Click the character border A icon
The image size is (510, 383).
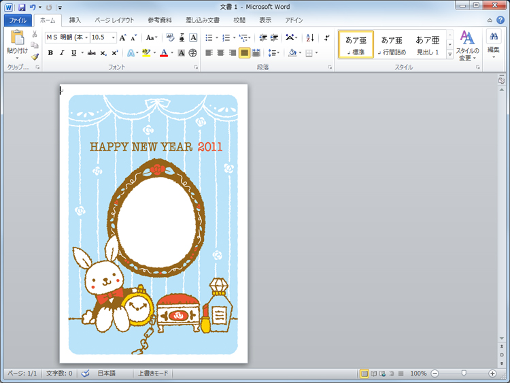pyautogui.click(x=193, y=37)
